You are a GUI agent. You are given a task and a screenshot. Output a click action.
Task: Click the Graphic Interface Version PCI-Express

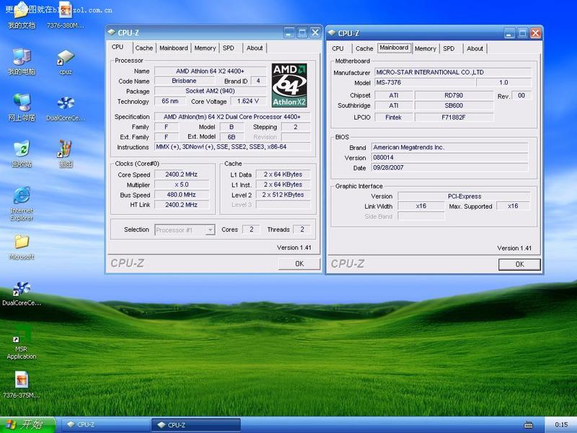click(464, 196)
